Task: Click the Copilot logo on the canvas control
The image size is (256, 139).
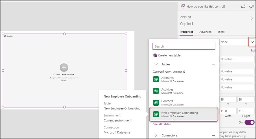Action: click(x=5, y=36)
